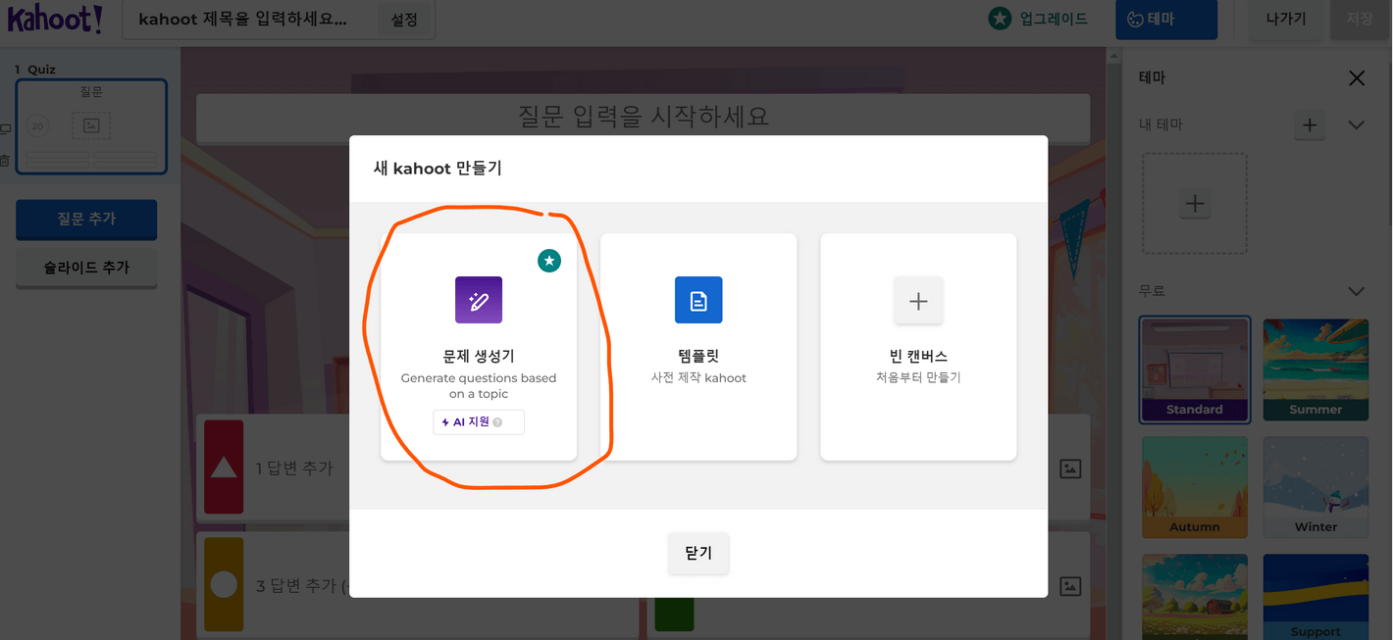Select the Standard theme thumbnail
Viewport: 1393px width, 640px height.
coord(1195,369)
